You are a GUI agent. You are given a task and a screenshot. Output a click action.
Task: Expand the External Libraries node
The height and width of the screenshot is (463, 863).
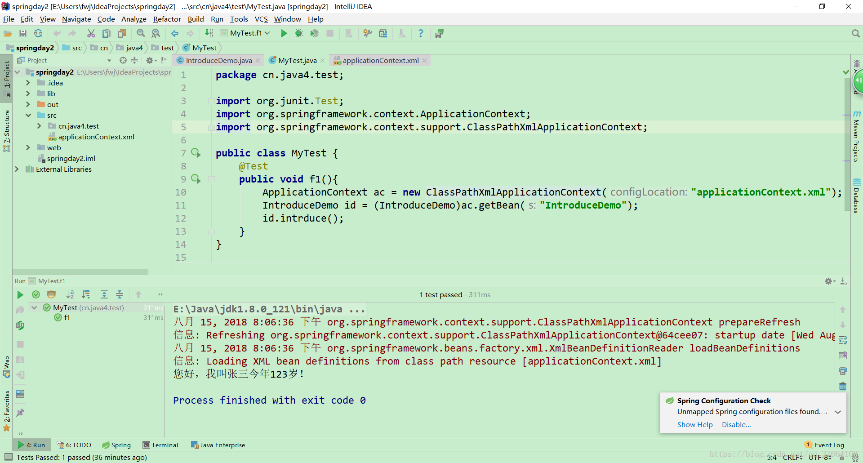click(x=17, y=169)
